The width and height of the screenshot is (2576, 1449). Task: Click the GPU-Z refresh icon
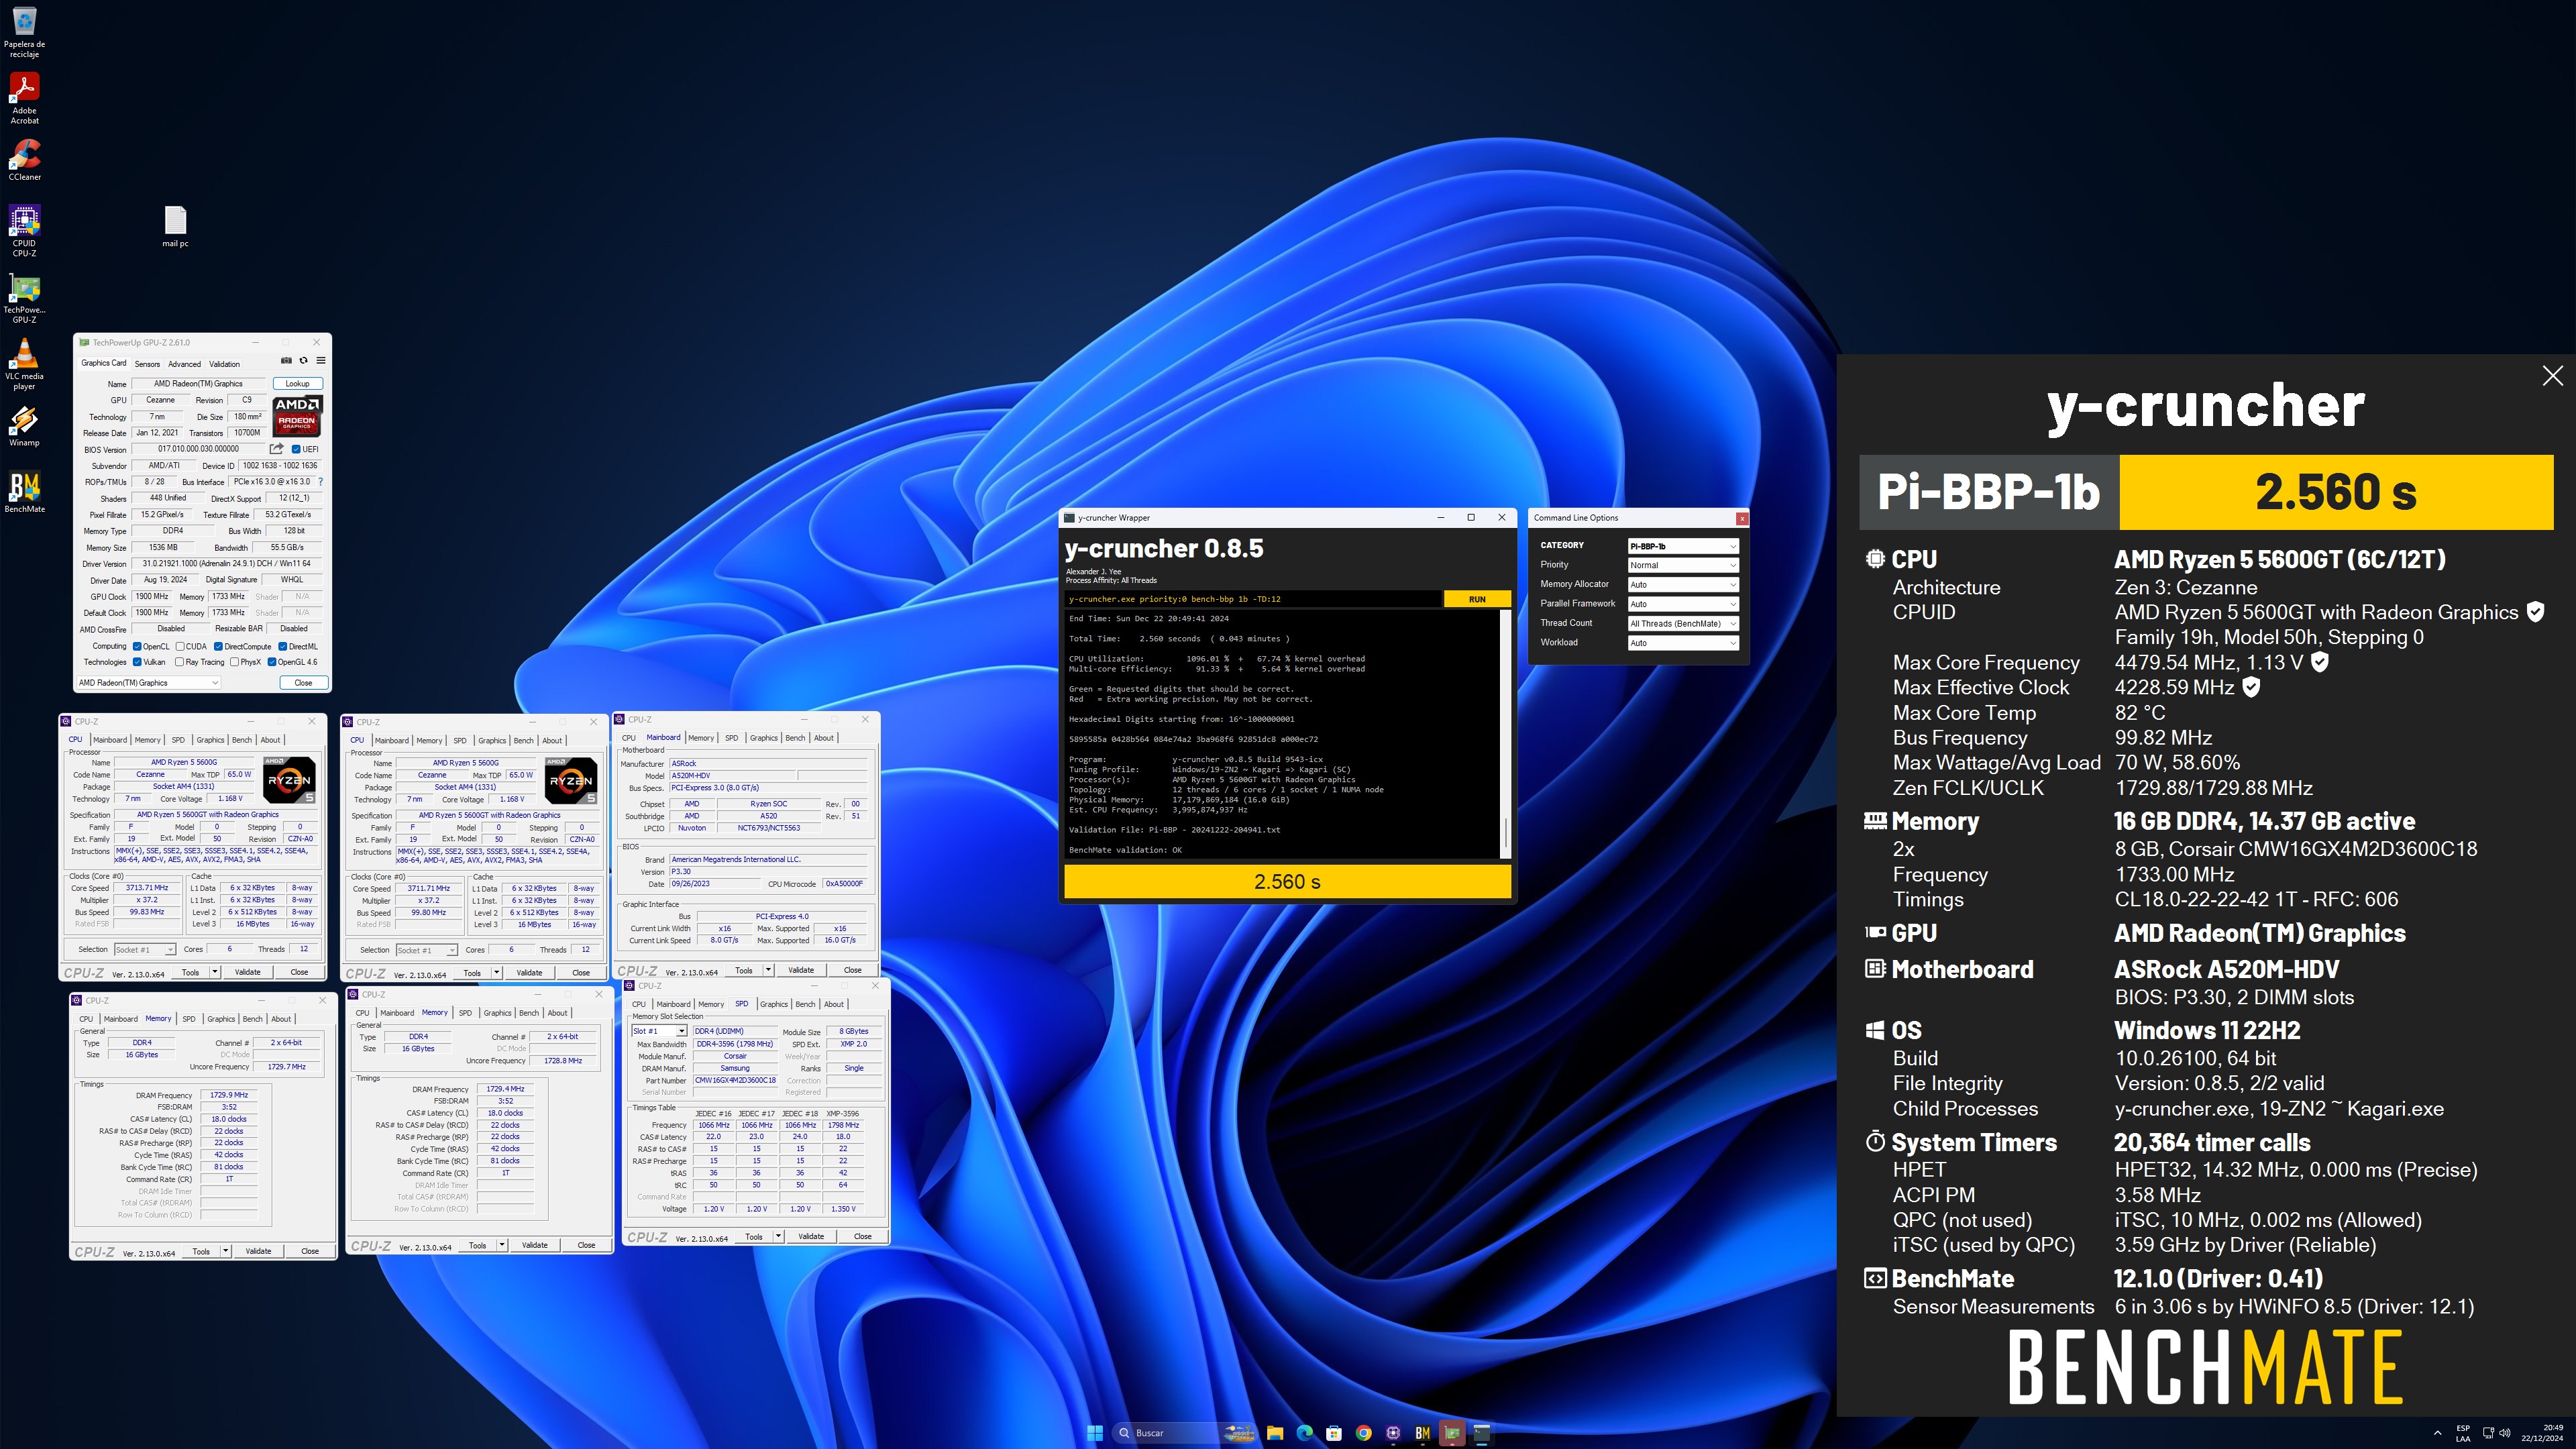click(x=303, y=361)
